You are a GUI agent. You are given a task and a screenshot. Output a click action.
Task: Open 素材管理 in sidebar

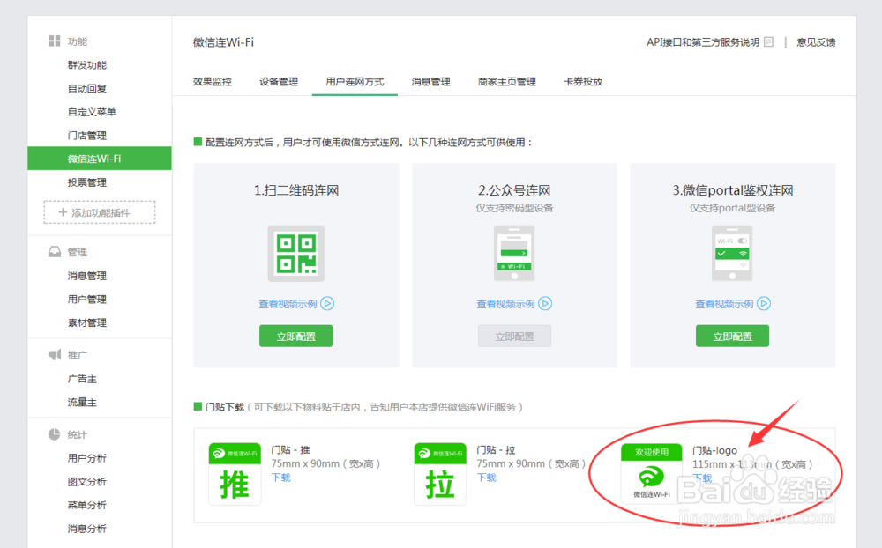point(87,322)
